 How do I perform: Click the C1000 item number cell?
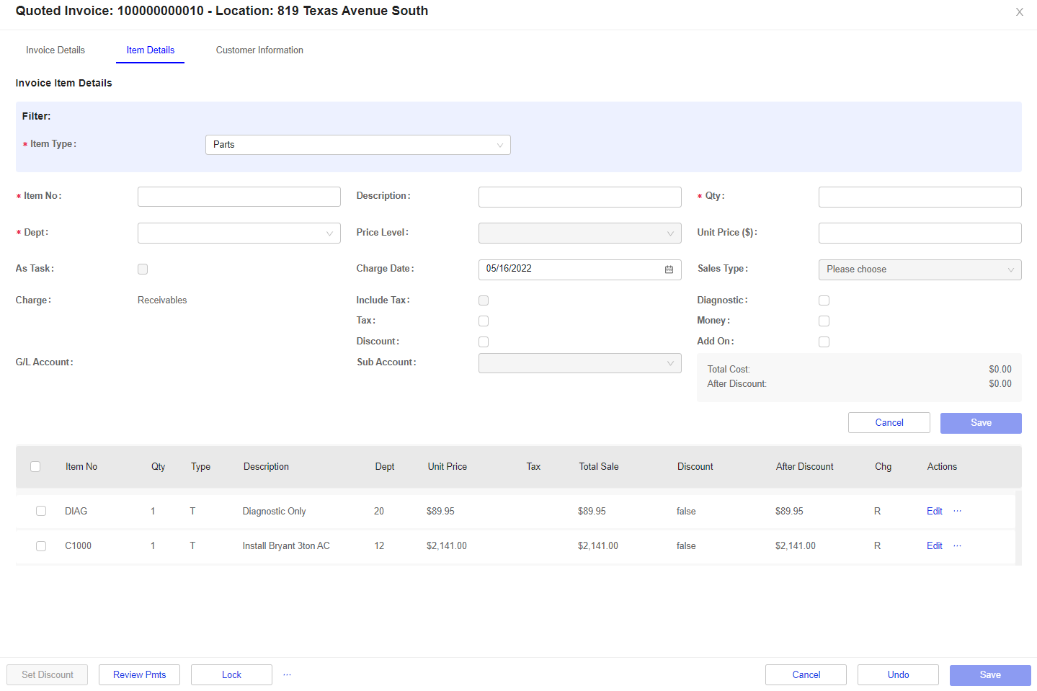coord(78,545)
